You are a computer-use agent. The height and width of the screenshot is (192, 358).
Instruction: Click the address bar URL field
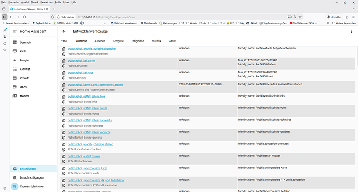[181, 17]
